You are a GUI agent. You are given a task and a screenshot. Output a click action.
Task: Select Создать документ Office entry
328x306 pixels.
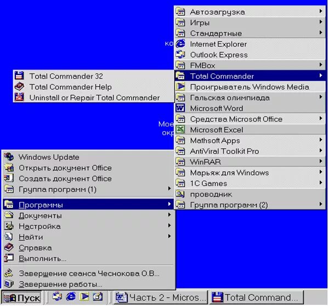tap(88, 178)
